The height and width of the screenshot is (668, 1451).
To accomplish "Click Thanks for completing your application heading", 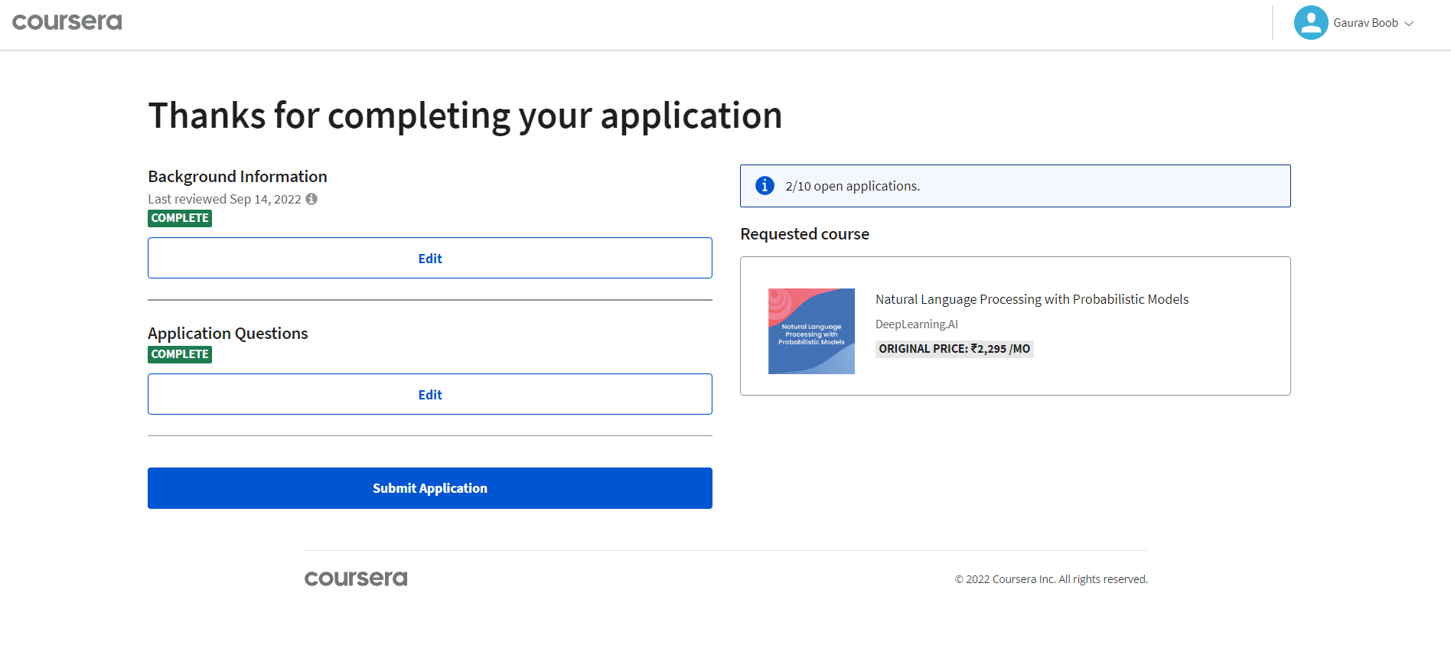I will pos(465,116).
